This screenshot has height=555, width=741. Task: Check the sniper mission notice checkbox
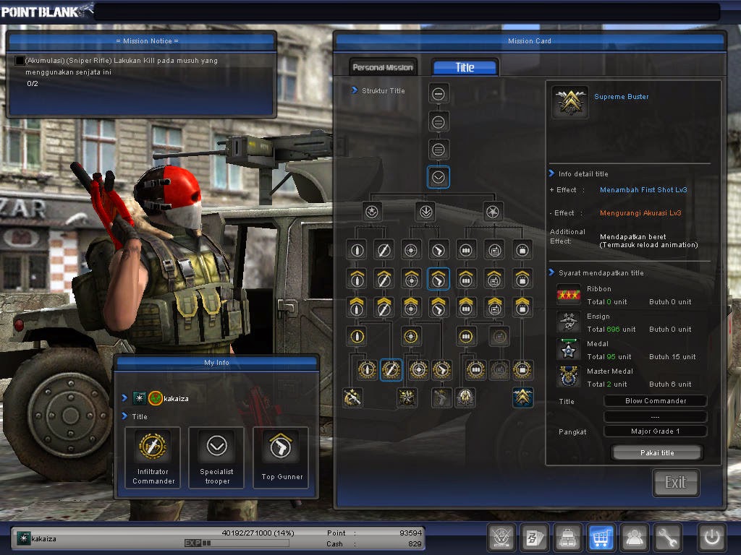pos(18,60)
